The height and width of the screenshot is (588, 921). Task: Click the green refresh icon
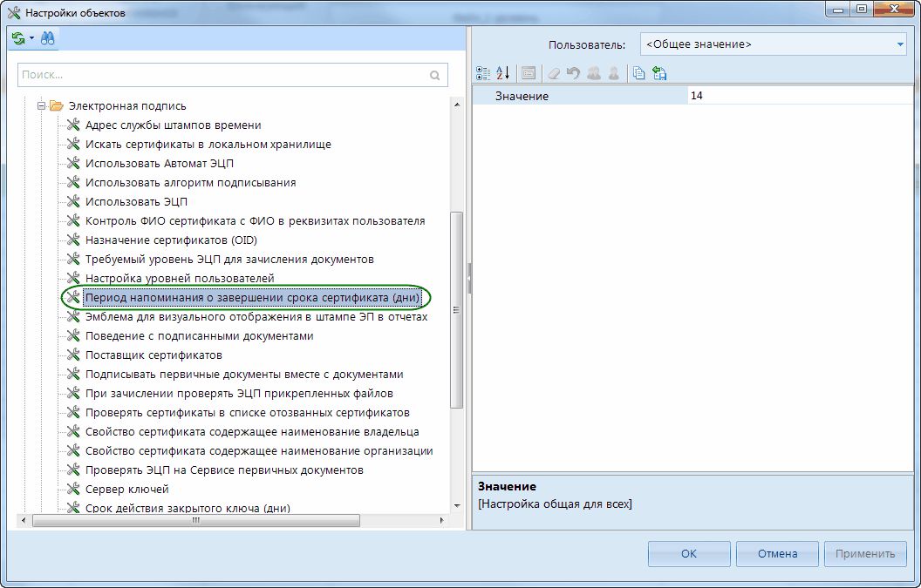pyautogui.click(x=18, y=38)
